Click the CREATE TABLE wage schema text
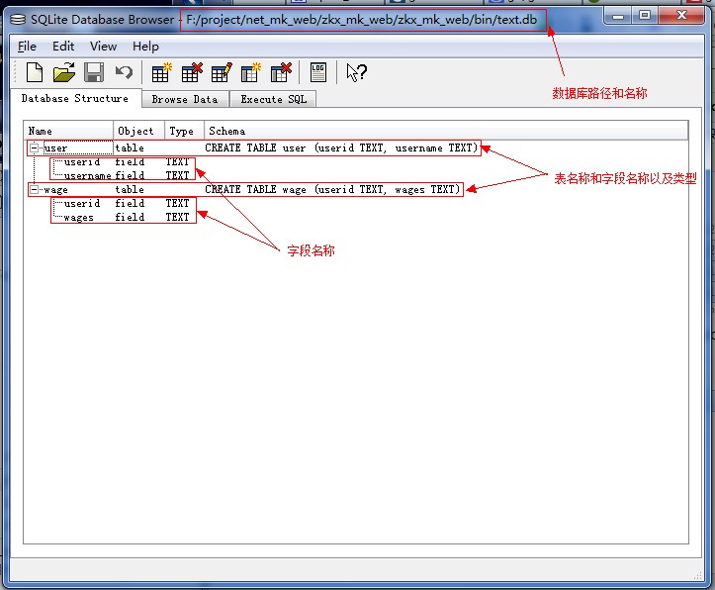The width and height of the screenshot is (715, 590). [x=332, y=189]
